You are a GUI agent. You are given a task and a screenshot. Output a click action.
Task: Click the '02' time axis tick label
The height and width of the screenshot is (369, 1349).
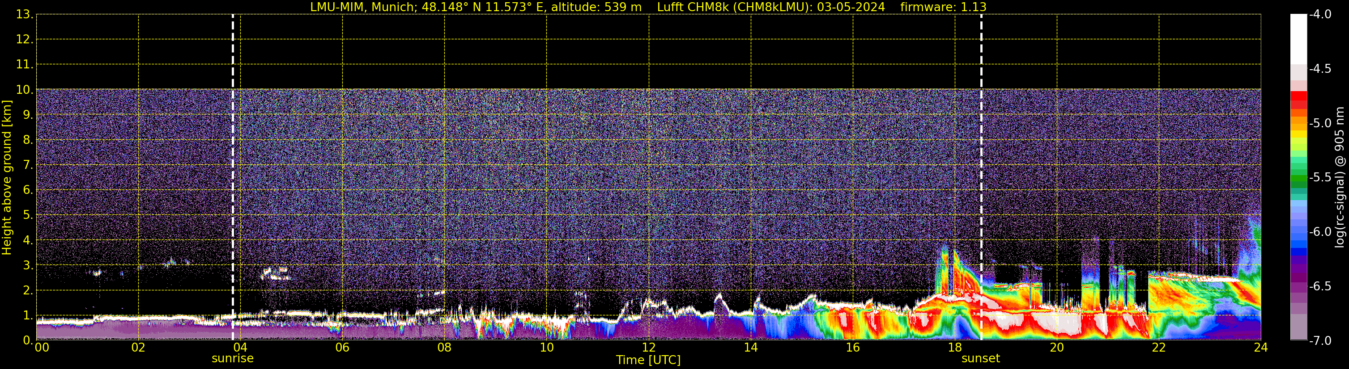[138, 348]
